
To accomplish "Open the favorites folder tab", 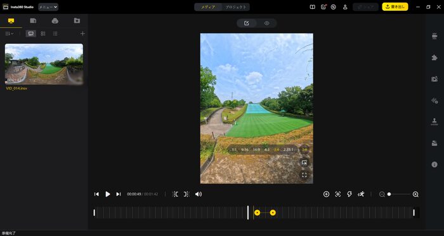I will tap(77, 21).
